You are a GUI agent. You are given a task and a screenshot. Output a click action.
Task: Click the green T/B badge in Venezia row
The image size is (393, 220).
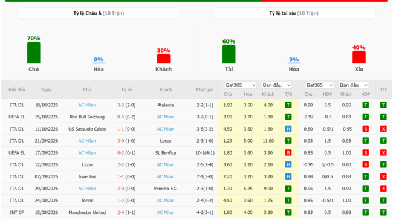pyautogui.click(x=288, y=189)
